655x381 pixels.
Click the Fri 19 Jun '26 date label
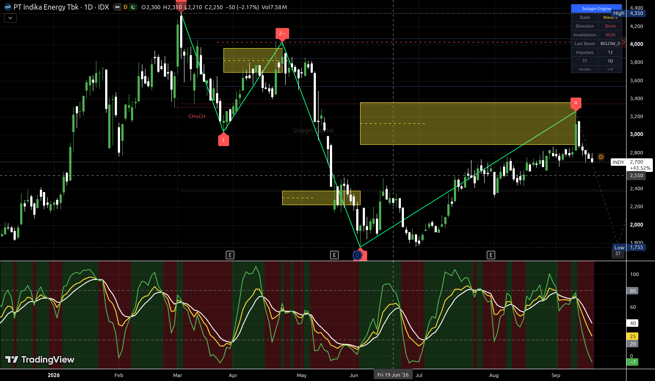pos(393,375)
